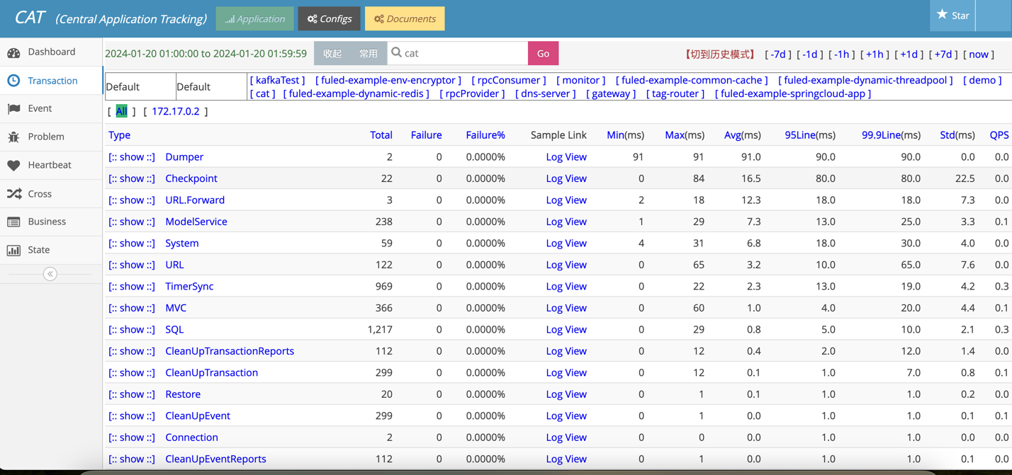
Task: Expand the Checkpoint row's show toggle
Action: point(131,178)
